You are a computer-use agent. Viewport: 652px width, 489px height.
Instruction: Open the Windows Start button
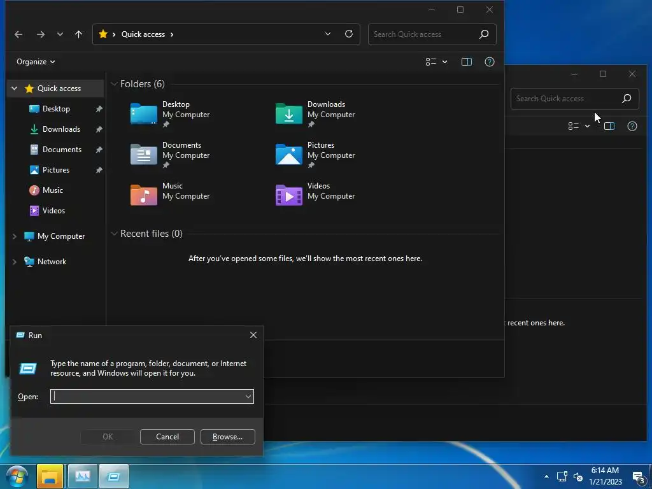click(17, 476)
